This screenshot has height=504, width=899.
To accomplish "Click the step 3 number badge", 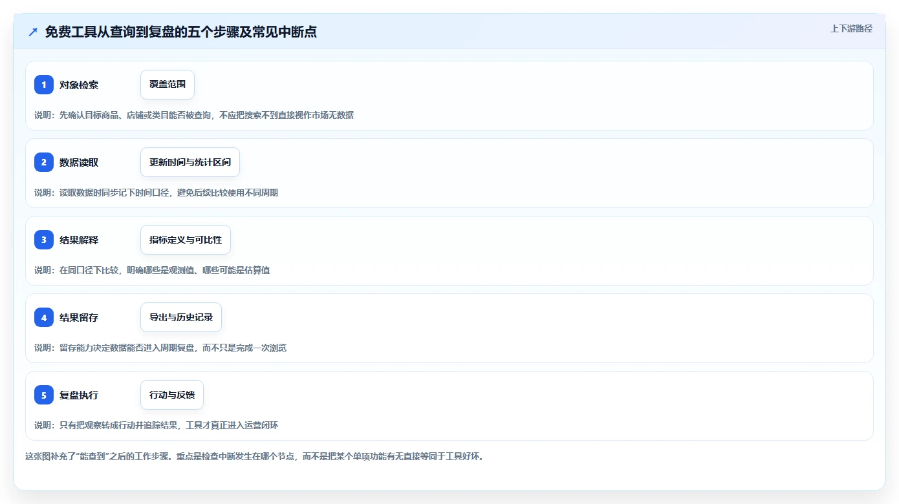I will click(44, 240).
